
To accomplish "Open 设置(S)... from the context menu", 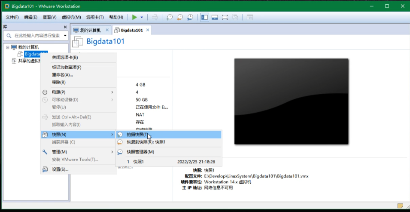I will point(79,169).
